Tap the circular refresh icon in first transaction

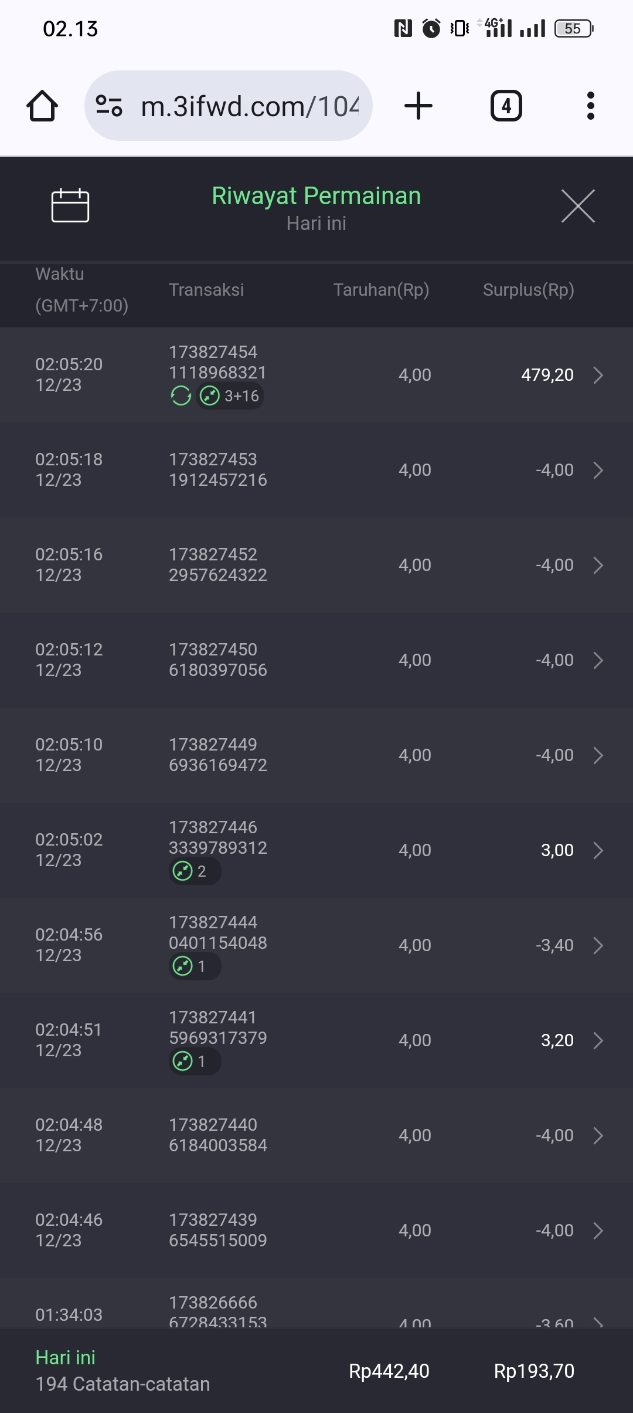[181, 396]
